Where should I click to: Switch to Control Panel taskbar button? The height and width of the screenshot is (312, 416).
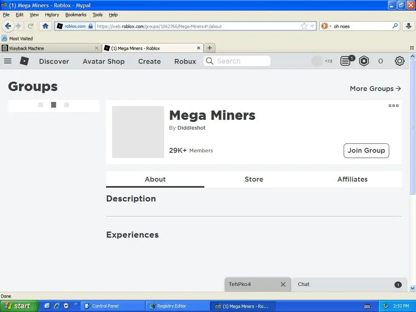point(113,306)
